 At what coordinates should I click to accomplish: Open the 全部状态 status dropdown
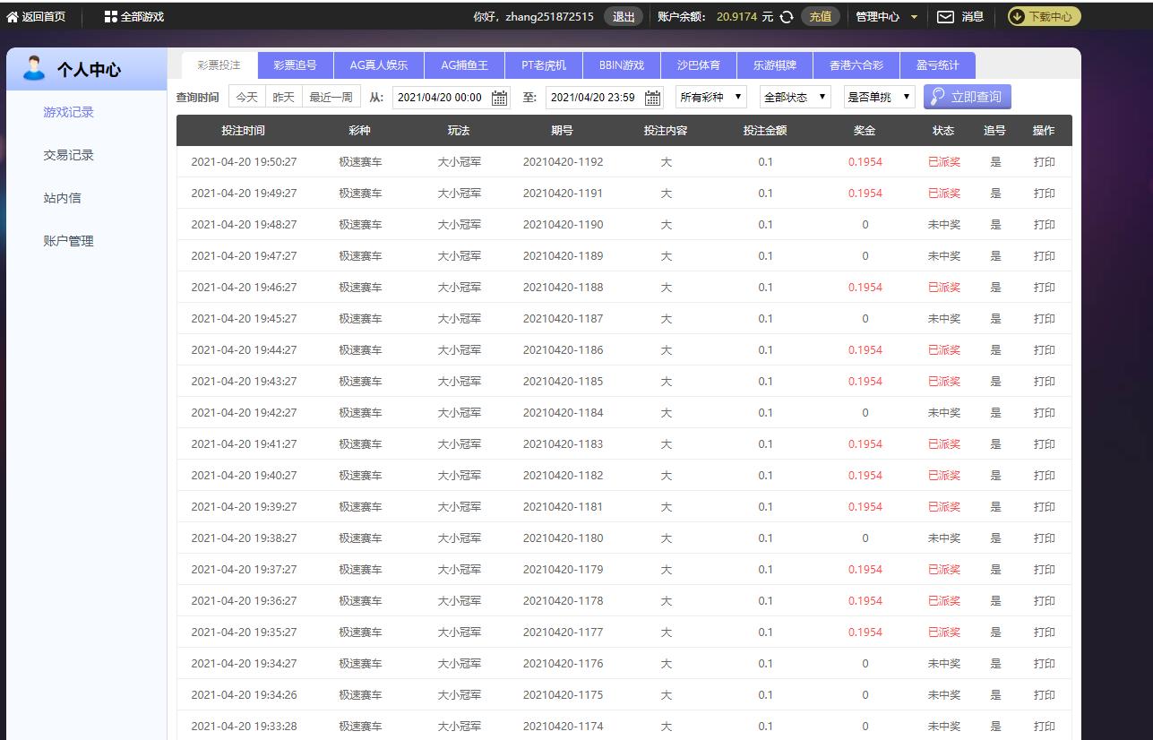pyautogui.click(x=796, y=97)
